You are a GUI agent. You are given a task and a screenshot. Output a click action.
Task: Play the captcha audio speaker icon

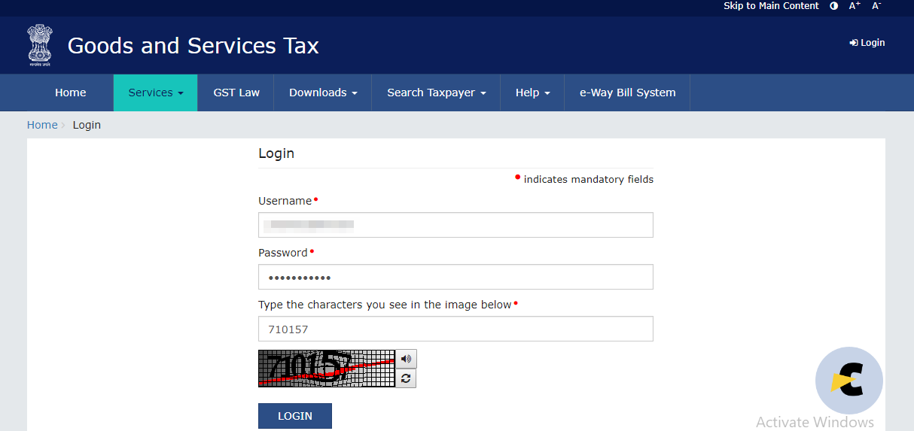pyautogui.click(x=406, y=359)
